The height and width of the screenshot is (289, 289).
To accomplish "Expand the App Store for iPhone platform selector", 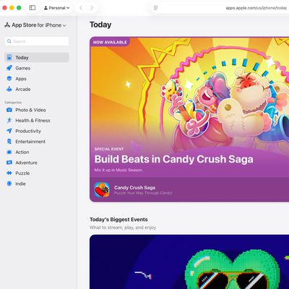I will pos(35,25).
